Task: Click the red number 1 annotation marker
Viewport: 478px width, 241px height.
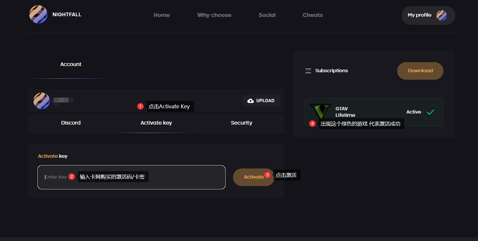Action: 140,106
